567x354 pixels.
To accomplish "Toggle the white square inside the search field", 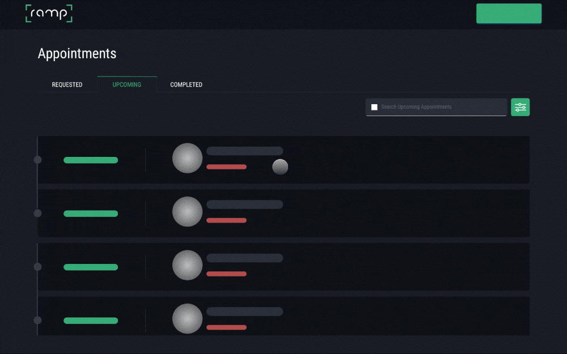I will pyautogui.click(x=374, y=107).
